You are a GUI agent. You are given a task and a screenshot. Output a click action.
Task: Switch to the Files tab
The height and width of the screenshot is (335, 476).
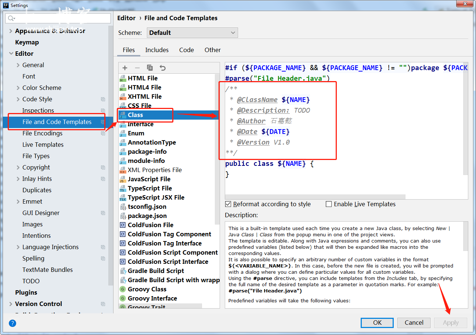point(129,50)
